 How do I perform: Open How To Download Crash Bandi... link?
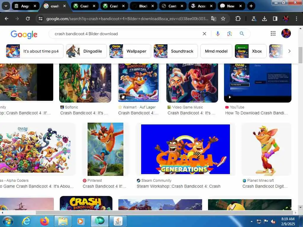click(x=257, y=113)
